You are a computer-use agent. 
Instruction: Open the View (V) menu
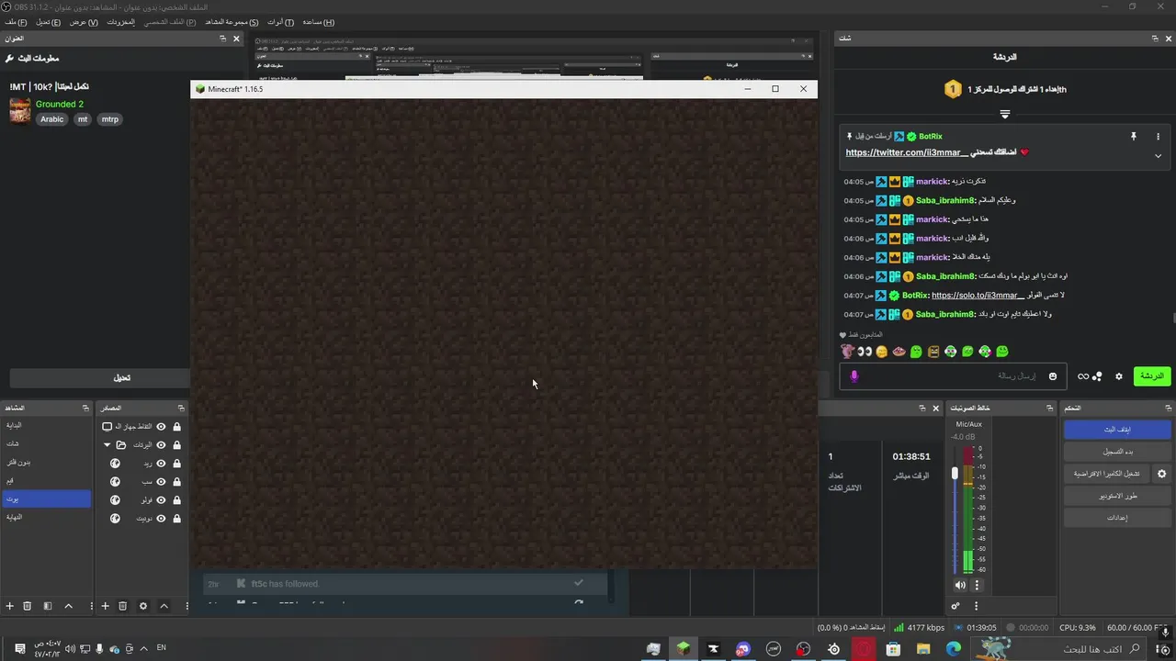point(84,22)
